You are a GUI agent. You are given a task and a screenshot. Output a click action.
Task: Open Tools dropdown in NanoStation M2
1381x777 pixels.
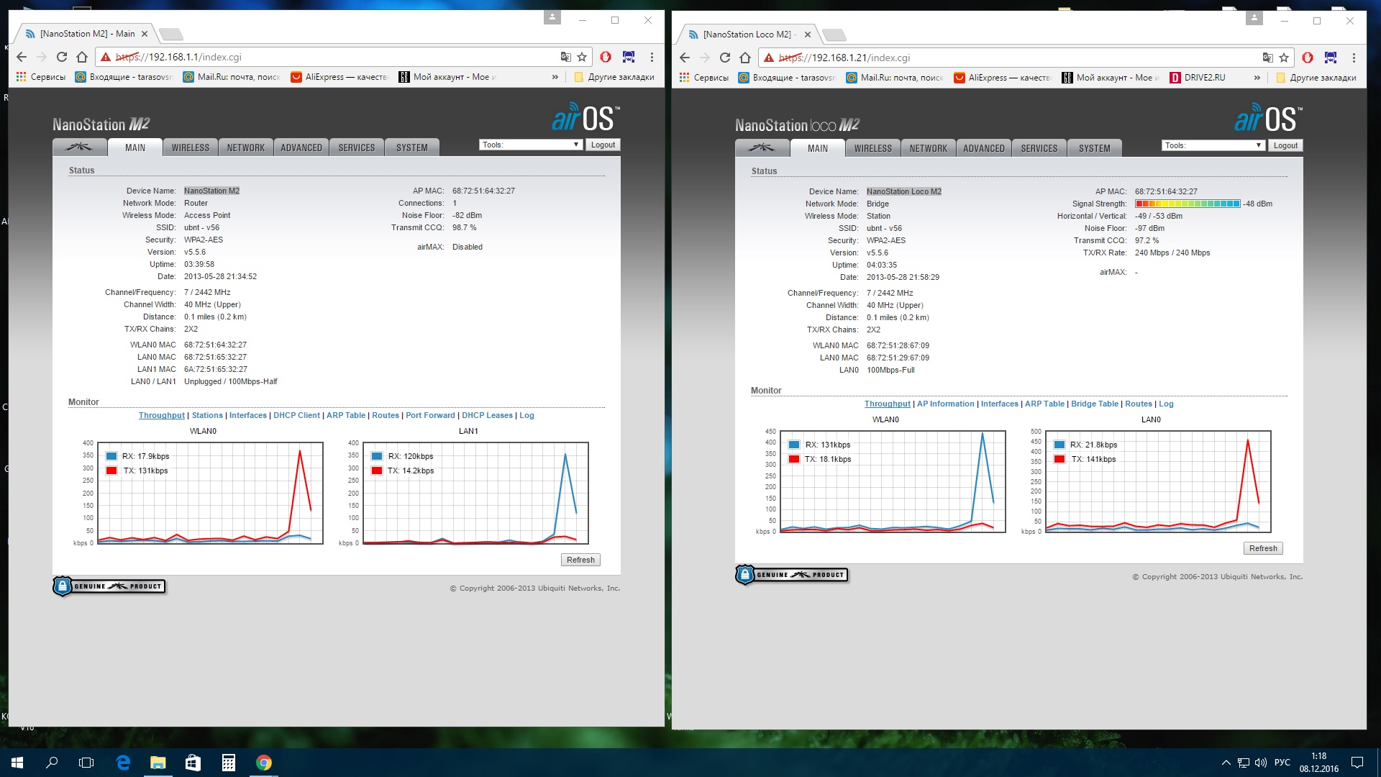coord(530,145)
